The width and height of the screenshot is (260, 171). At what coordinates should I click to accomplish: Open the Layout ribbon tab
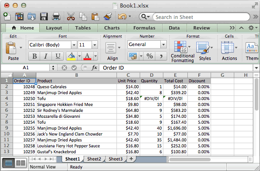(x=54, y=28)
